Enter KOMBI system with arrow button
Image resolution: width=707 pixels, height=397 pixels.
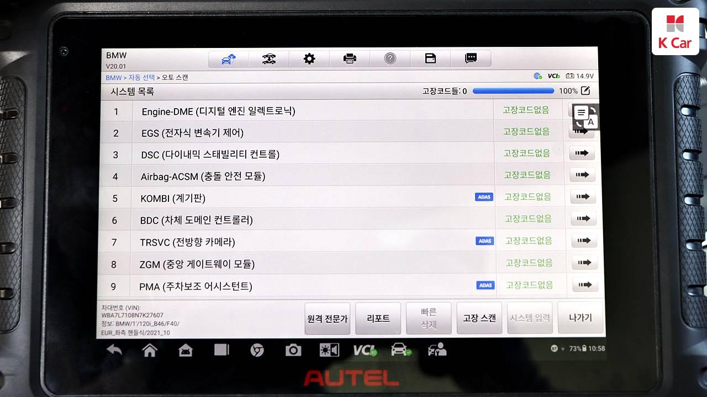(x=583, y=196)
